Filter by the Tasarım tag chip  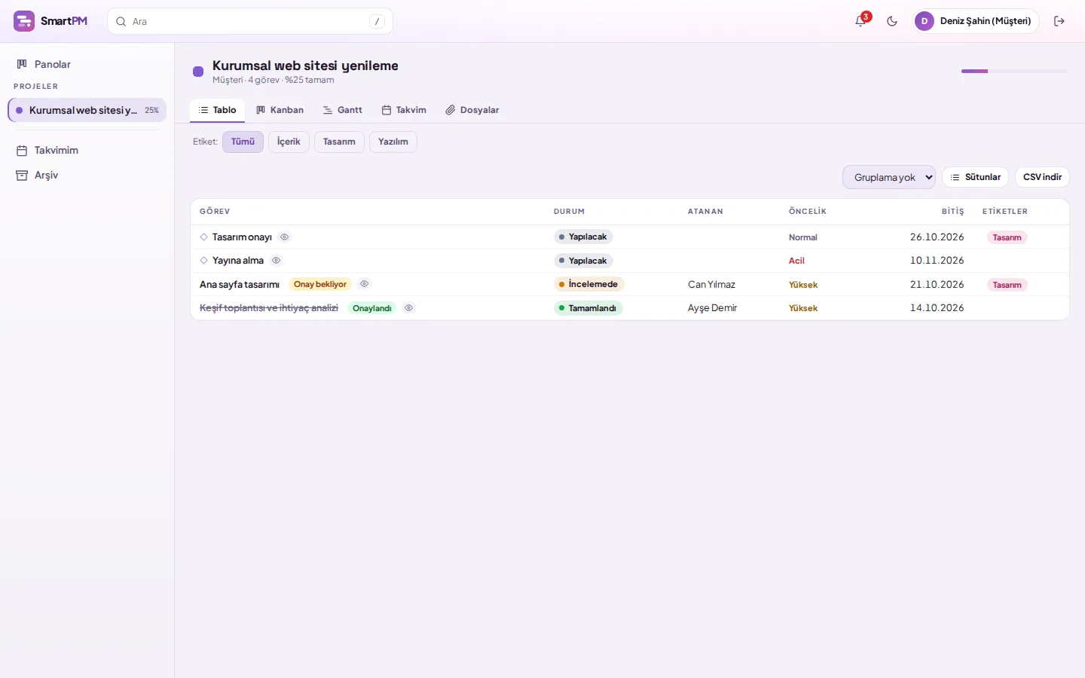point(339,142)
